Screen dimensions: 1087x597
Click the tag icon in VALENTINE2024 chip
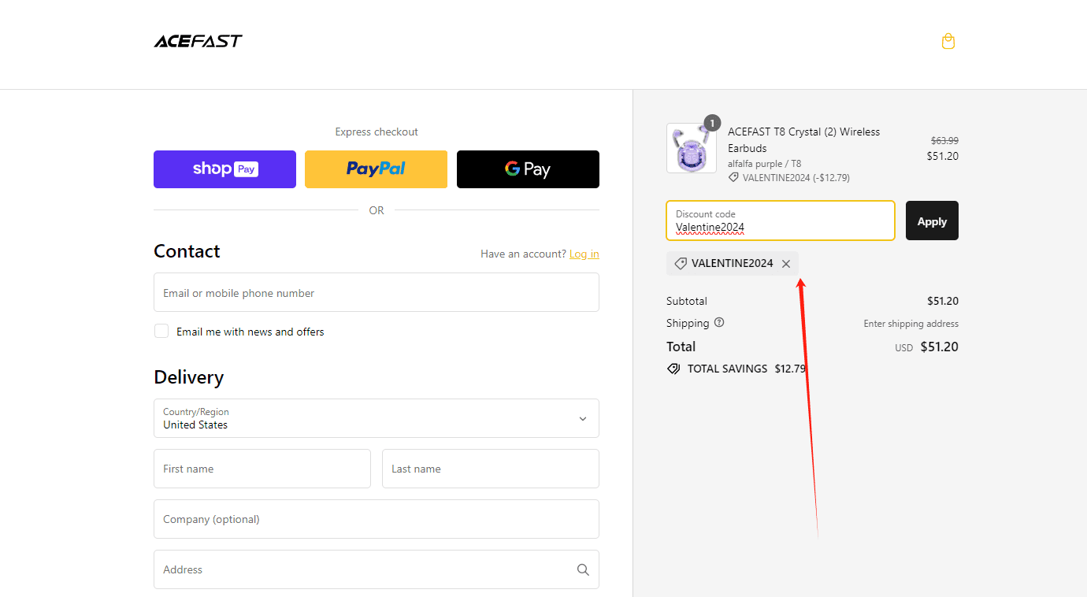(x=681, y=264)
